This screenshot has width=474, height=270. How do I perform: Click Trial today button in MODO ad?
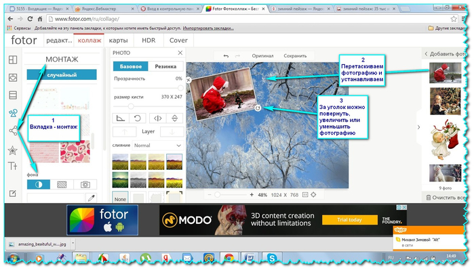[349, 220]
